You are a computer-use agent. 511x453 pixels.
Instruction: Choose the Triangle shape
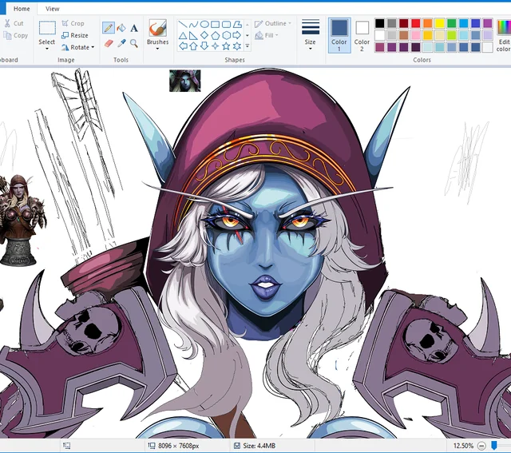(183, 35)
